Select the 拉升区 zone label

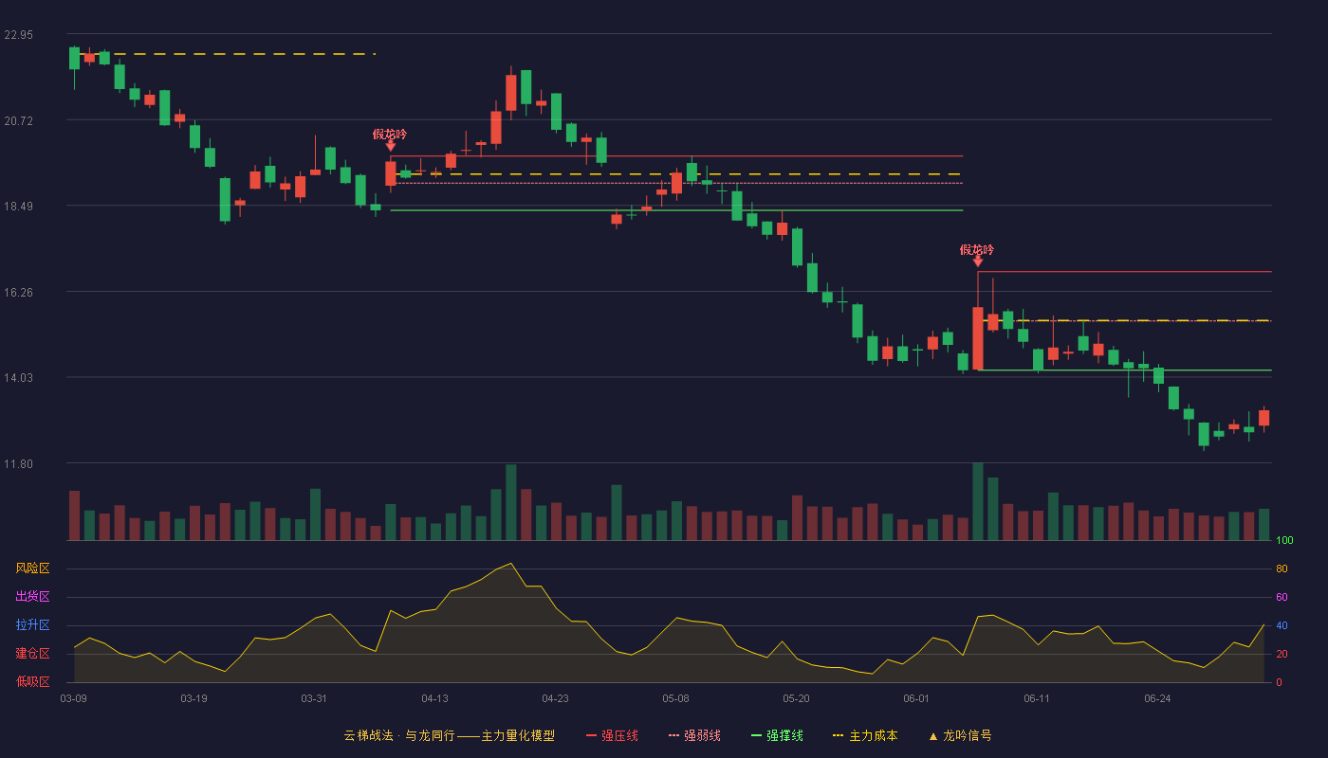32,625
